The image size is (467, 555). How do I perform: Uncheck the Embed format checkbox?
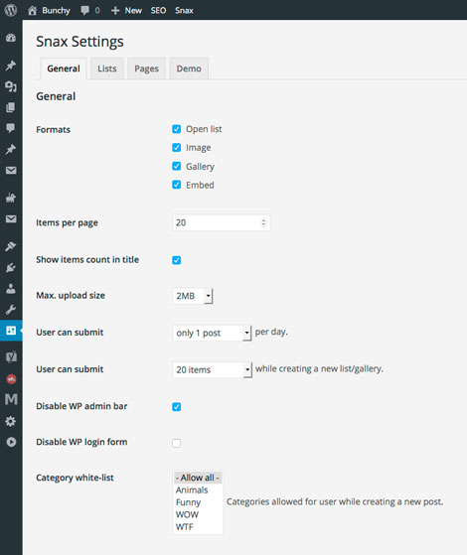(177, 185)
